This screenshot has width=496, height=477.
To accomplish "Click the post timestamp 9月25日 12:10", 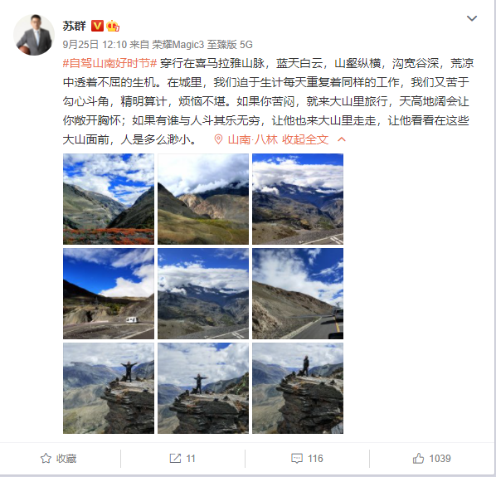I will [x=95, y=45].
